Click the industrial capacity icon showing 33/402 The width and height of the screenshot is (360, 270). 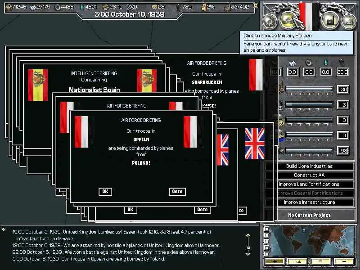pos(227,7)
